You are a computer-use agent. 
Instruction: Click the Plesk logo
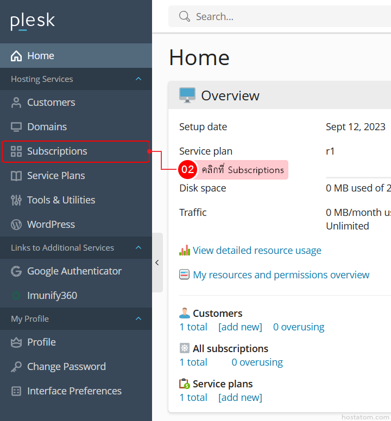coord(33,21)
